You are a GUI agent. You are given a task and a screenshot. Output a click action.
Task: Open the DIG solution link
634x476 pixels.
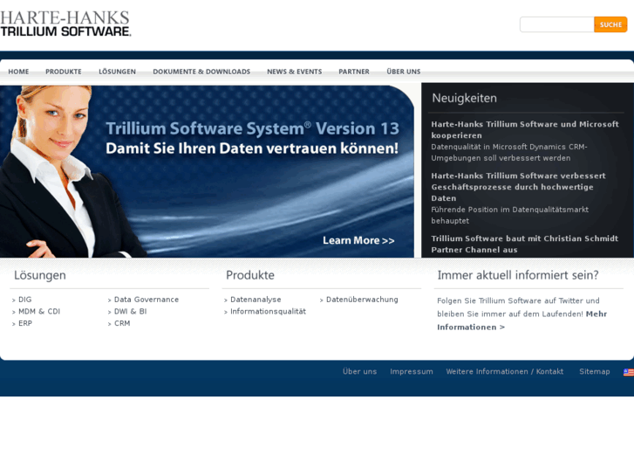(24, 300)
